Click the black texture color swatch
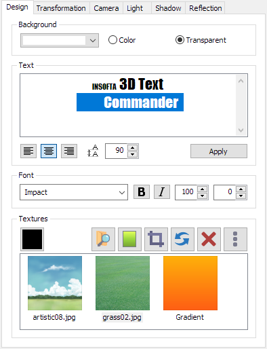Screen dimensions: 267x349 (x=32, y=239)
